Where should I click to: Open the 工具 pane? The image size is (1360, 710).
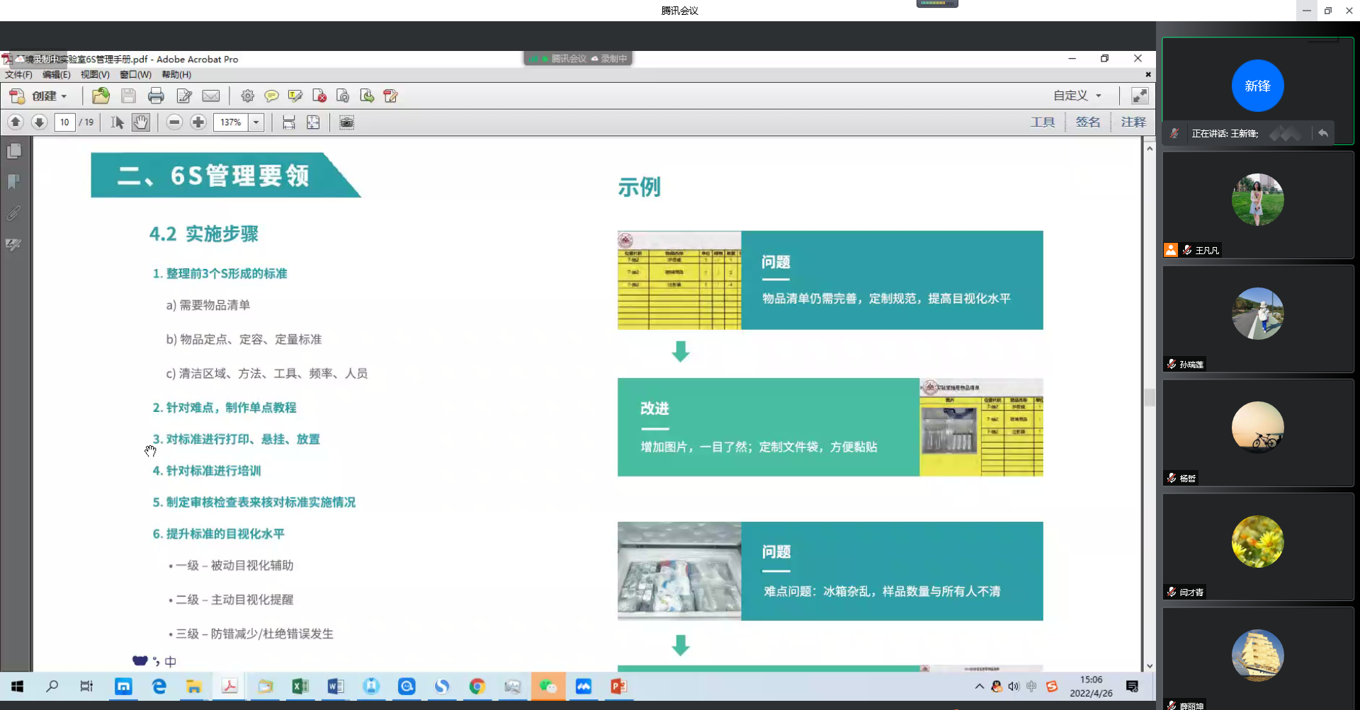pos(1042,122)
